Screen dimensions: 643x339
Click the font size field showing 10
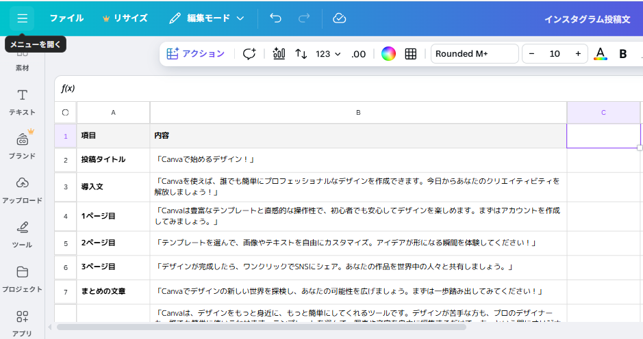tap(555, 53)
